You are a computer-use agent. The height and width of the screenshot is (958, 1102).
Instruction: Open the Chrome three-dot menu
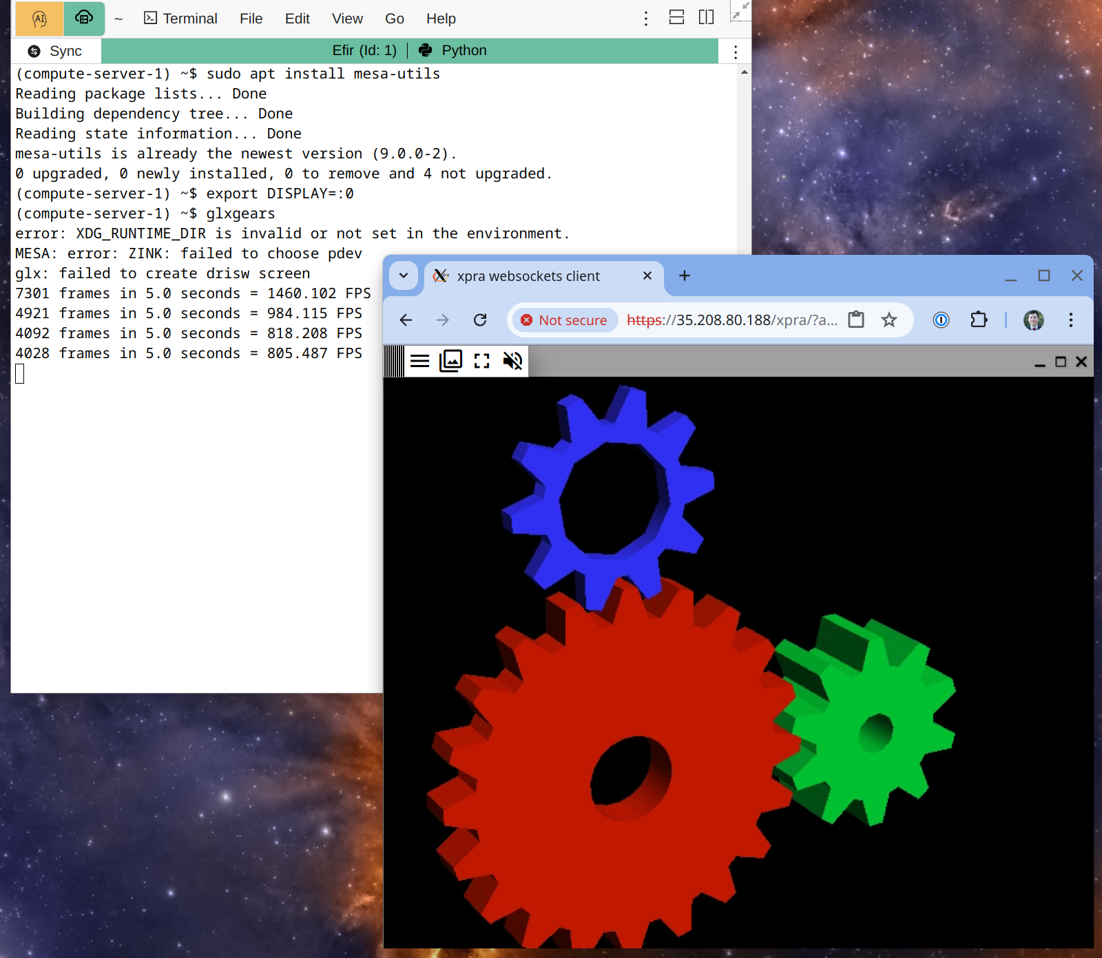(1070, 320)
